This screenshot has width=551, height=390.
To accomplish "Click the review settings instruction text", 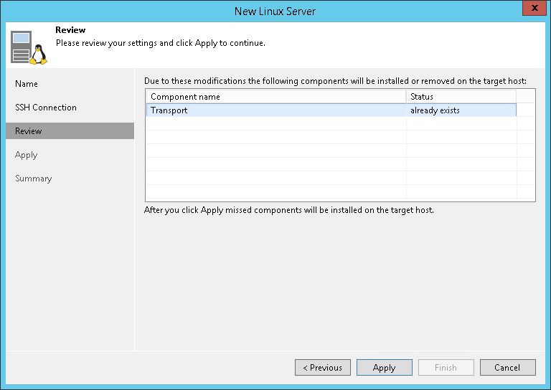I will point(161,43).
